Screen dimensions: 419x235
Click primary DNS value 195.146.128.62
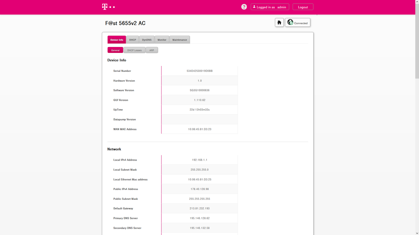(200, 218)
